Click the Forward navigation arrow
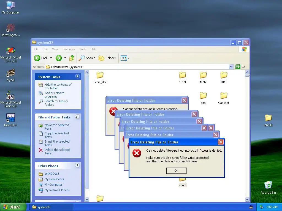The width and height of the screenshot is (282, 211). 59,58
